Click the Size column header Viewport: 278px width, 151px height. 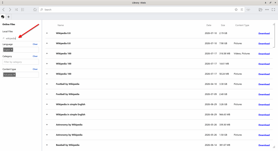[x=223, y=25]
